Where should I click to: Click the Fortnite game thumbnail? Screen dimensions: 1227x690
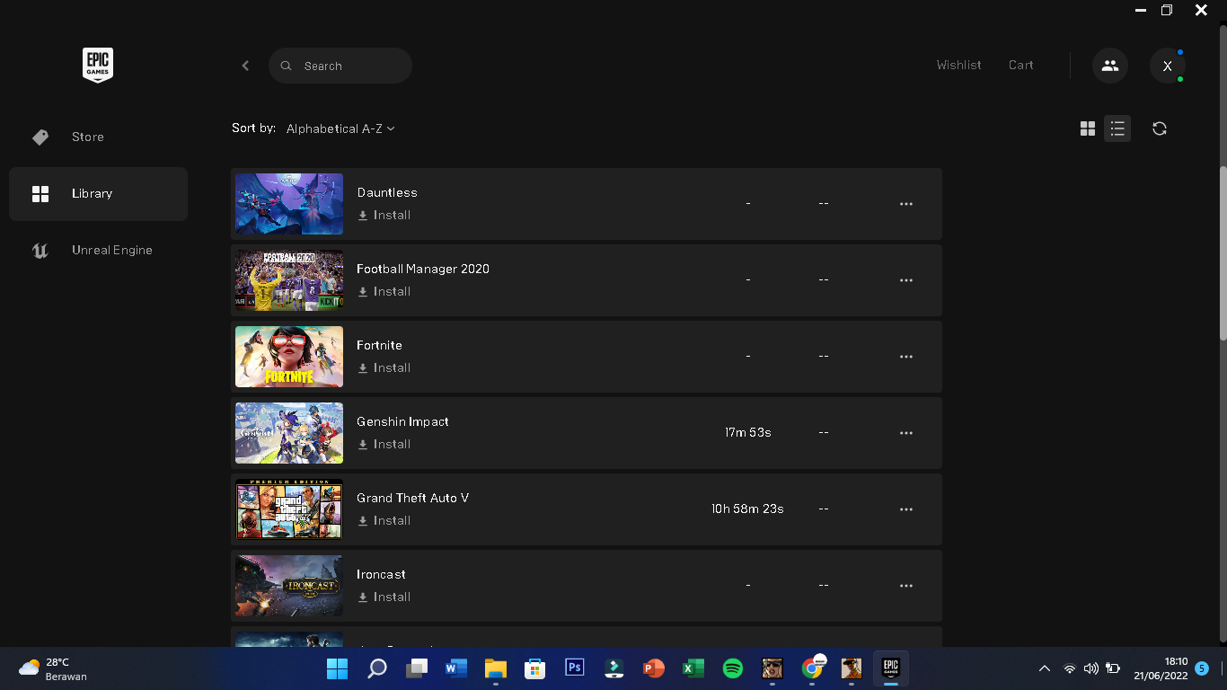coord(289,357)
